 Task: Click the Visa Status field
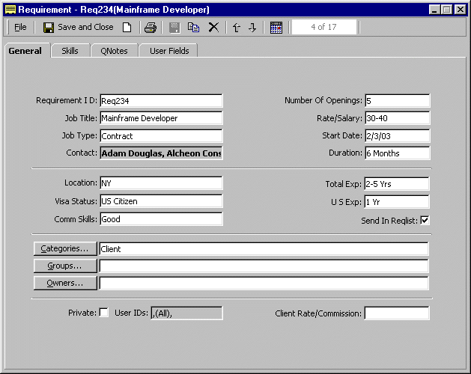[161, 200]
